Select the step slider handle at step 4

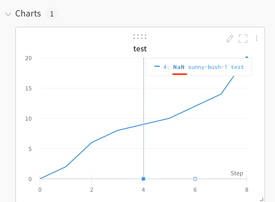pos(143,179)
